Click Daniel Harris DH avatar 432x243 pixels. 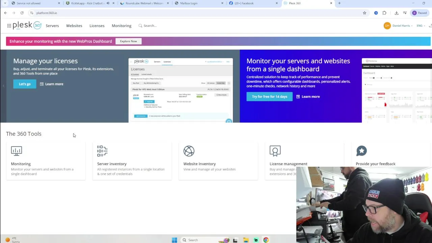(387, 26)
